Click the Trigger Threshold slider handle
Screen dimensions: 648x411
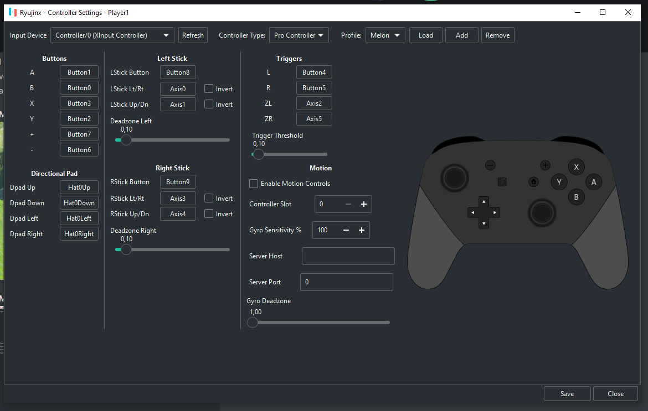258,154
